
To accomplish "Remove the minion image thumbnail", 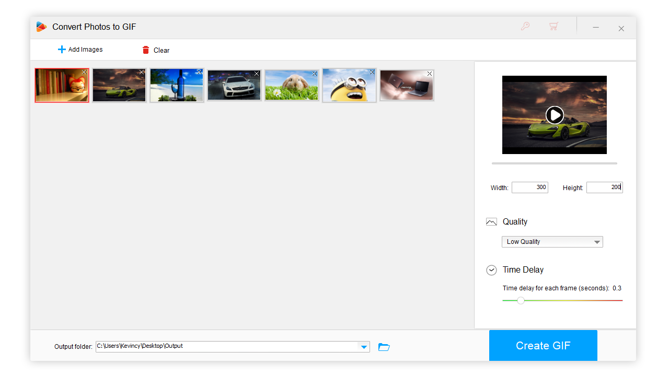I will coord(372,72).
